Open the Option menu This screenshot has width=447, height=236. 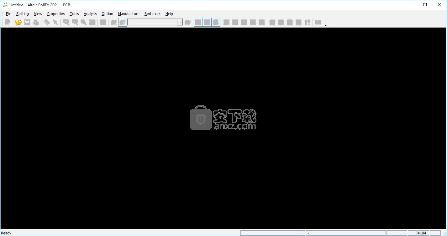coord(107,14)
